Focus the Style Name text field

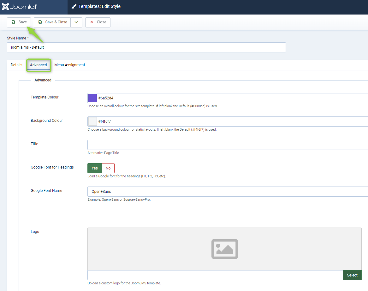coord(146,47)
